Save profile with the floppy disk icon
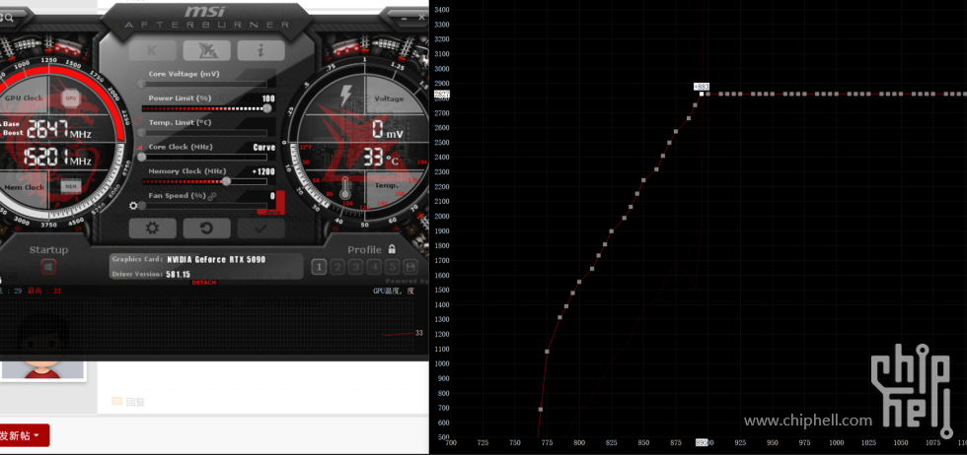The width and height of the screenshot is (967, 455). (410, 267)
